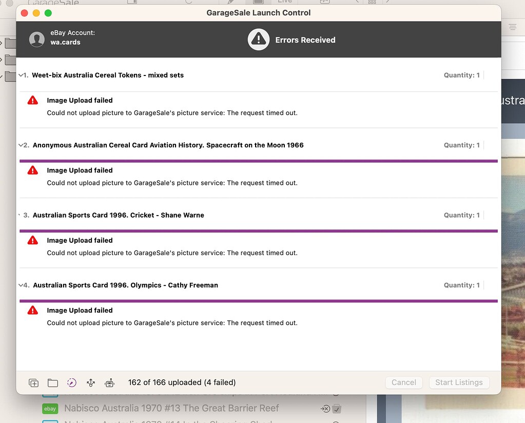Click 'Quantity: 1' on the Weet-bix row

pyautogui.click(x=462, y=75)
